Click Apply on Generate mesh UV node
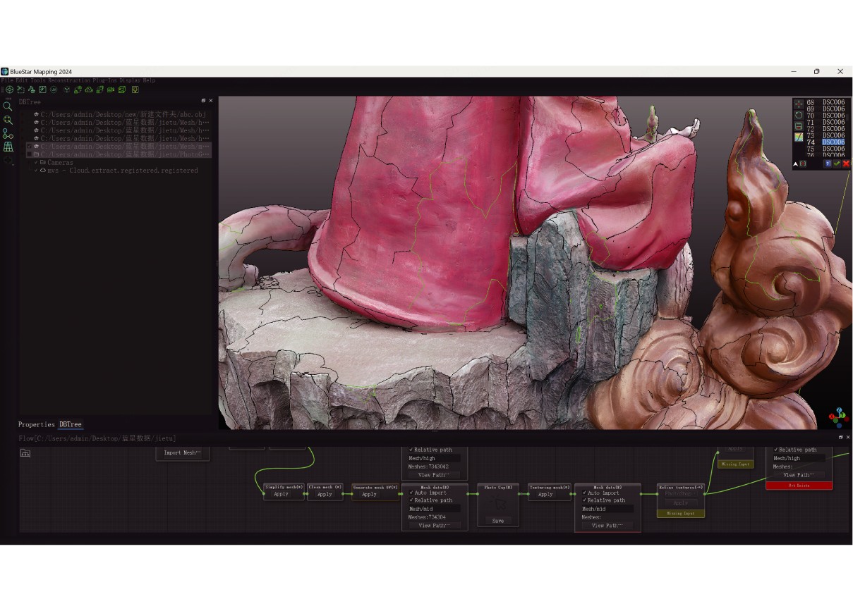 point(369,494)
